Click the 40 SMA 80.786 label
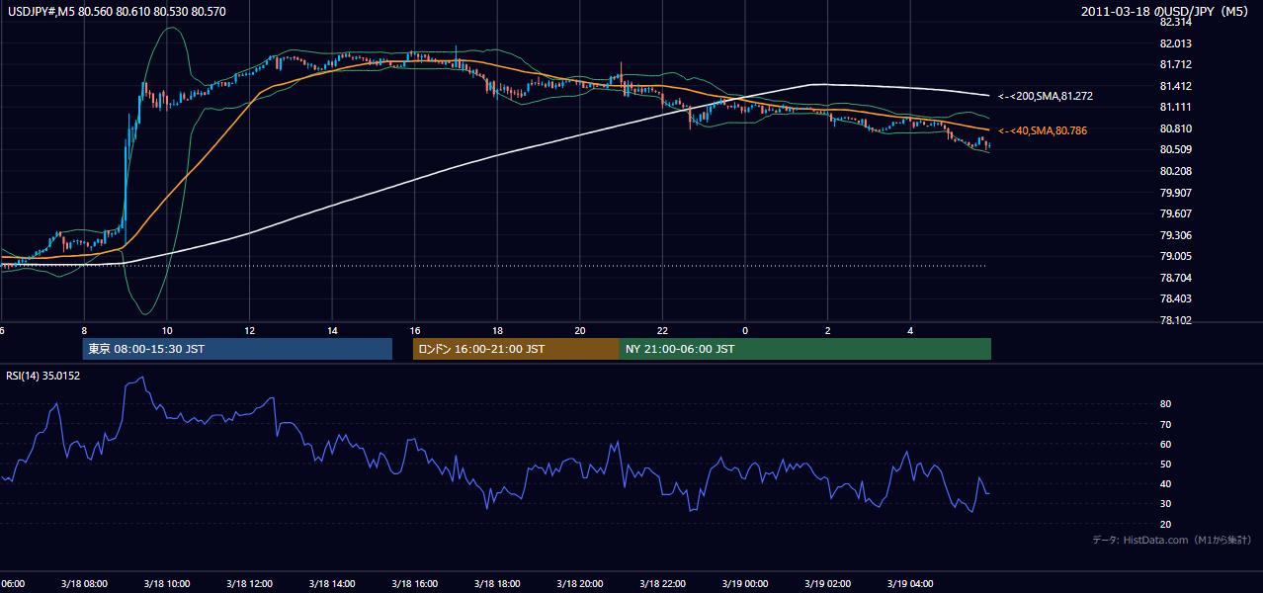 1045,130
